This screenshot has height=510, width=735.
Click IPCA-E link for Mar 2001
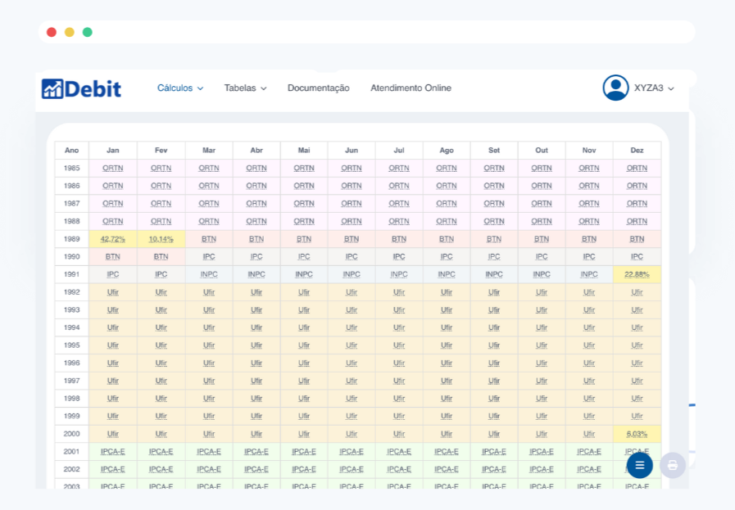pyautogui.click(x=209, y=452)
